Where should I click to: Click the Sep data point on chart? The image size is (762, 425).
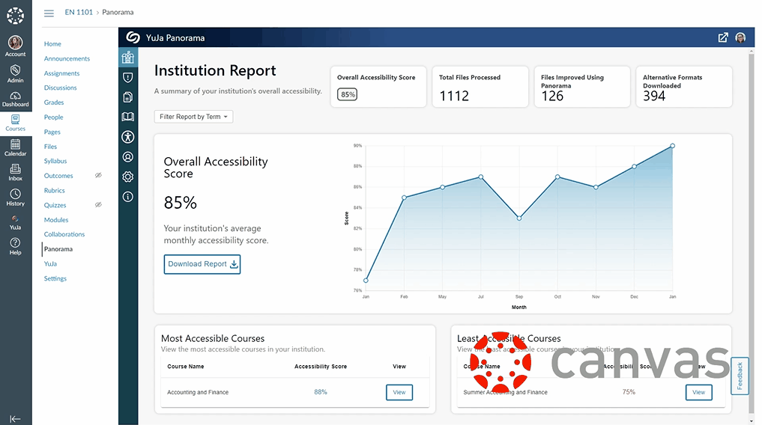pyautogui.click(x=519, y=218)
